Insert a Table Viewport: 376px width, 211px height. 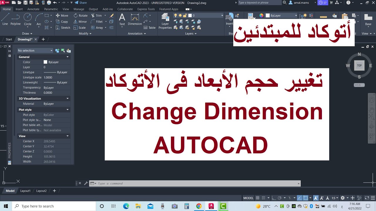tap(150, 28)
